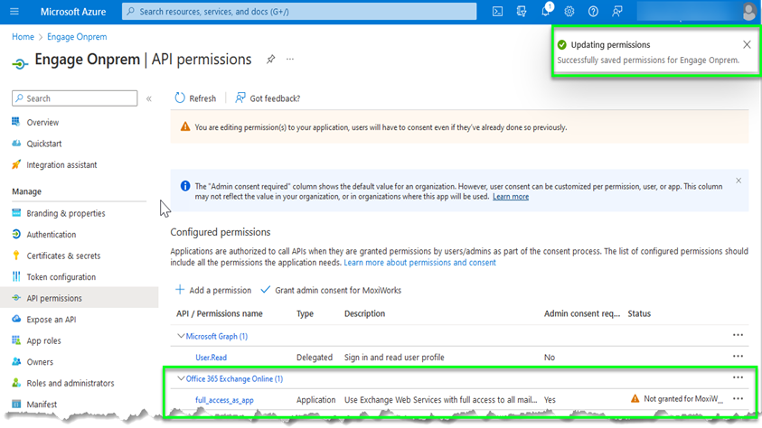Go to Token configuration page
This screenshot has width=762, height=428.
click(x=61, y=277)
